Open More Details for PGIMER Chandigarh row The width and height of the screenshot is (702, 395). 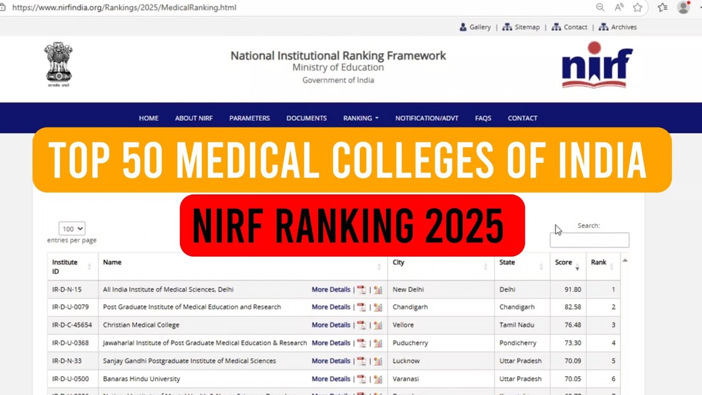[x=331, y=307]
